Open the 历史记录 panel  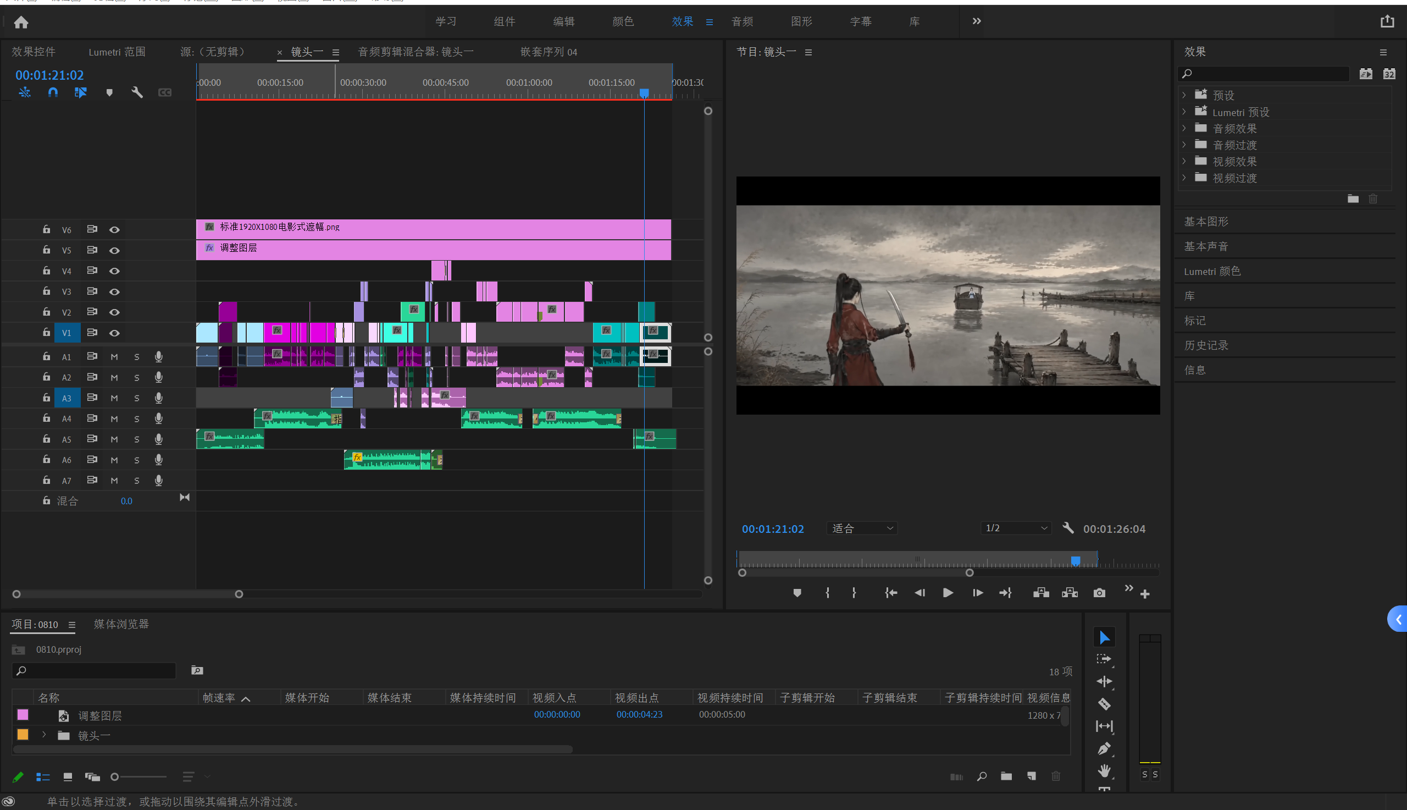click(x=1206, y=345)
